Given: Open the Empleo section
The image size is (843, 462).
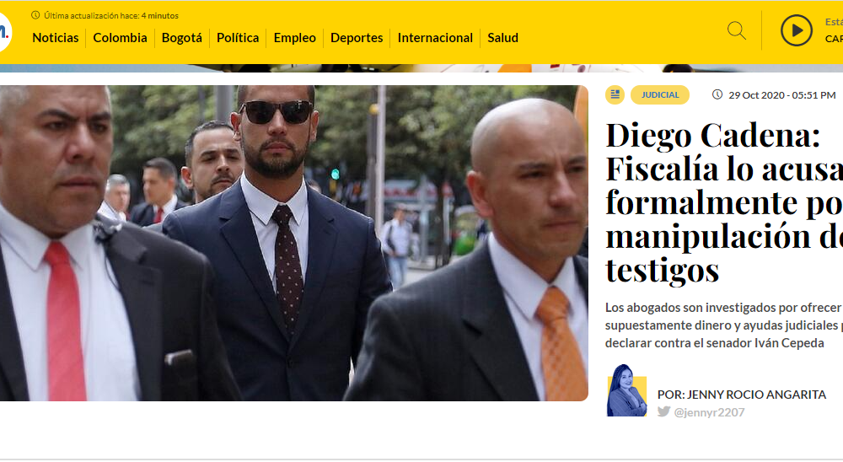Looking at the screenshot, I should (x=294, y=38).
